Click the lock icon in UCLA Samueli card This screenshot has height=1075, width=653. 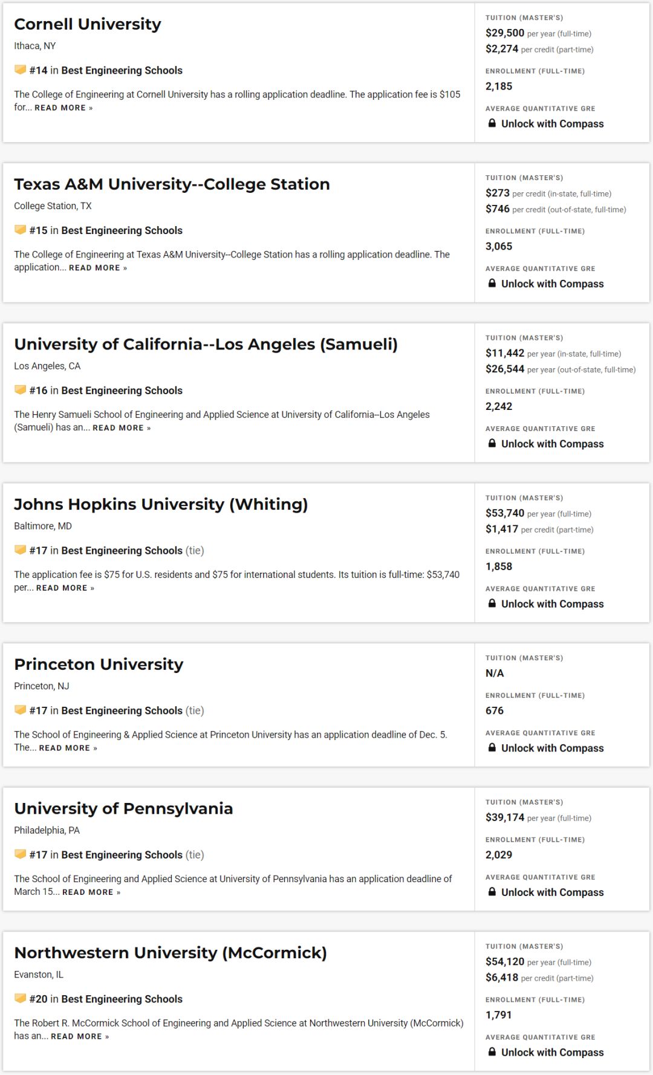point(492,444)
